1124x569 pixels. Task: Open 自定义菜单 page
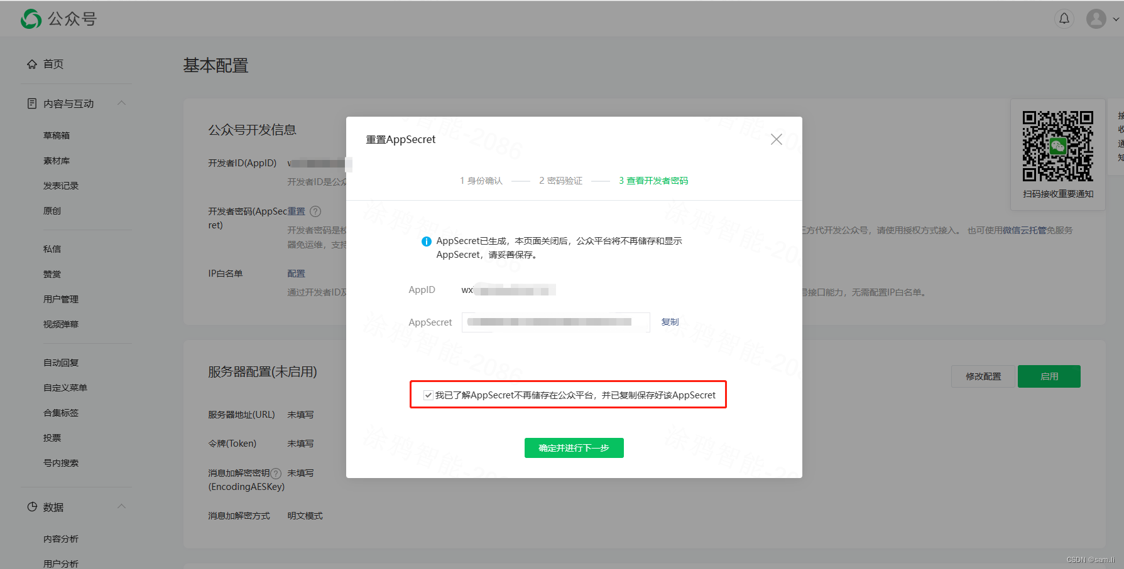(x=65, y=388)
